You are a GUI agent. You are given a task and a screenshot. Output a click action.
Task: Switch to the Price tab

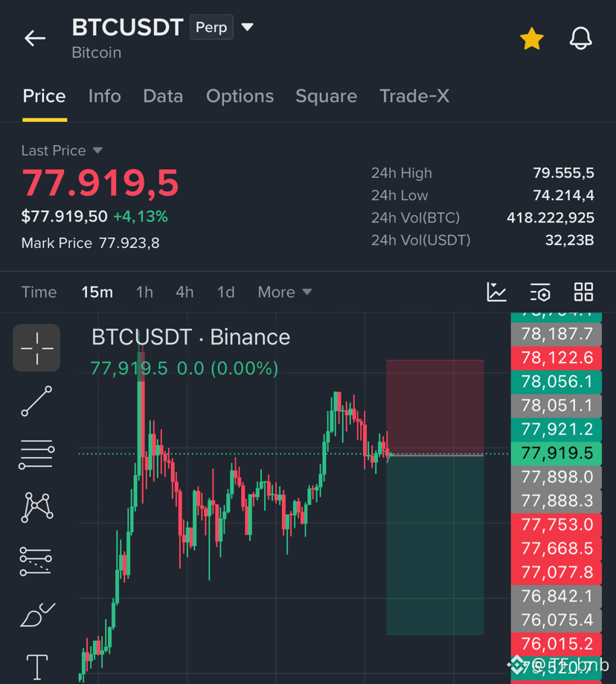pyautogui.click(x=45, y=96)
